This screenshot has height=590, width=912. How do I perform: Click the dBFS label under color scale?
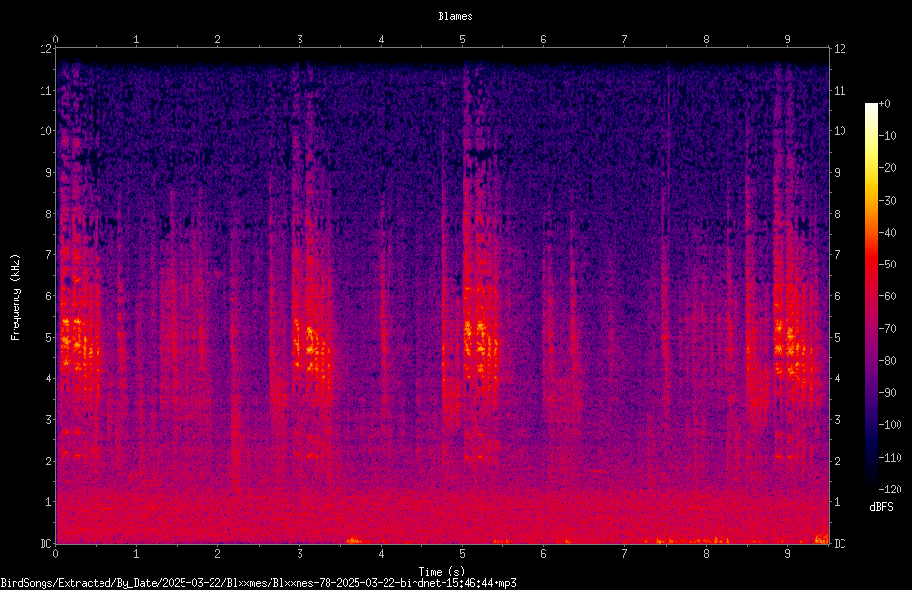click(881, 507)
